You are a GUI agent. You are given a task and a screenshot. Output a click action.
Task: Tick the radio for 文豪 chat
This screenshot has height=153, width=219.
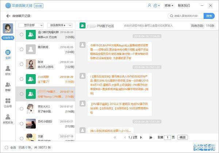pyautogui.click(x=22, y=138)
